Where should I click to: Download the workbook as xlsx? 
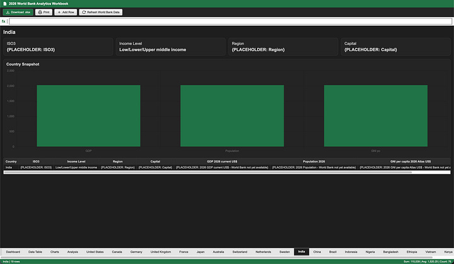(18, 12)
